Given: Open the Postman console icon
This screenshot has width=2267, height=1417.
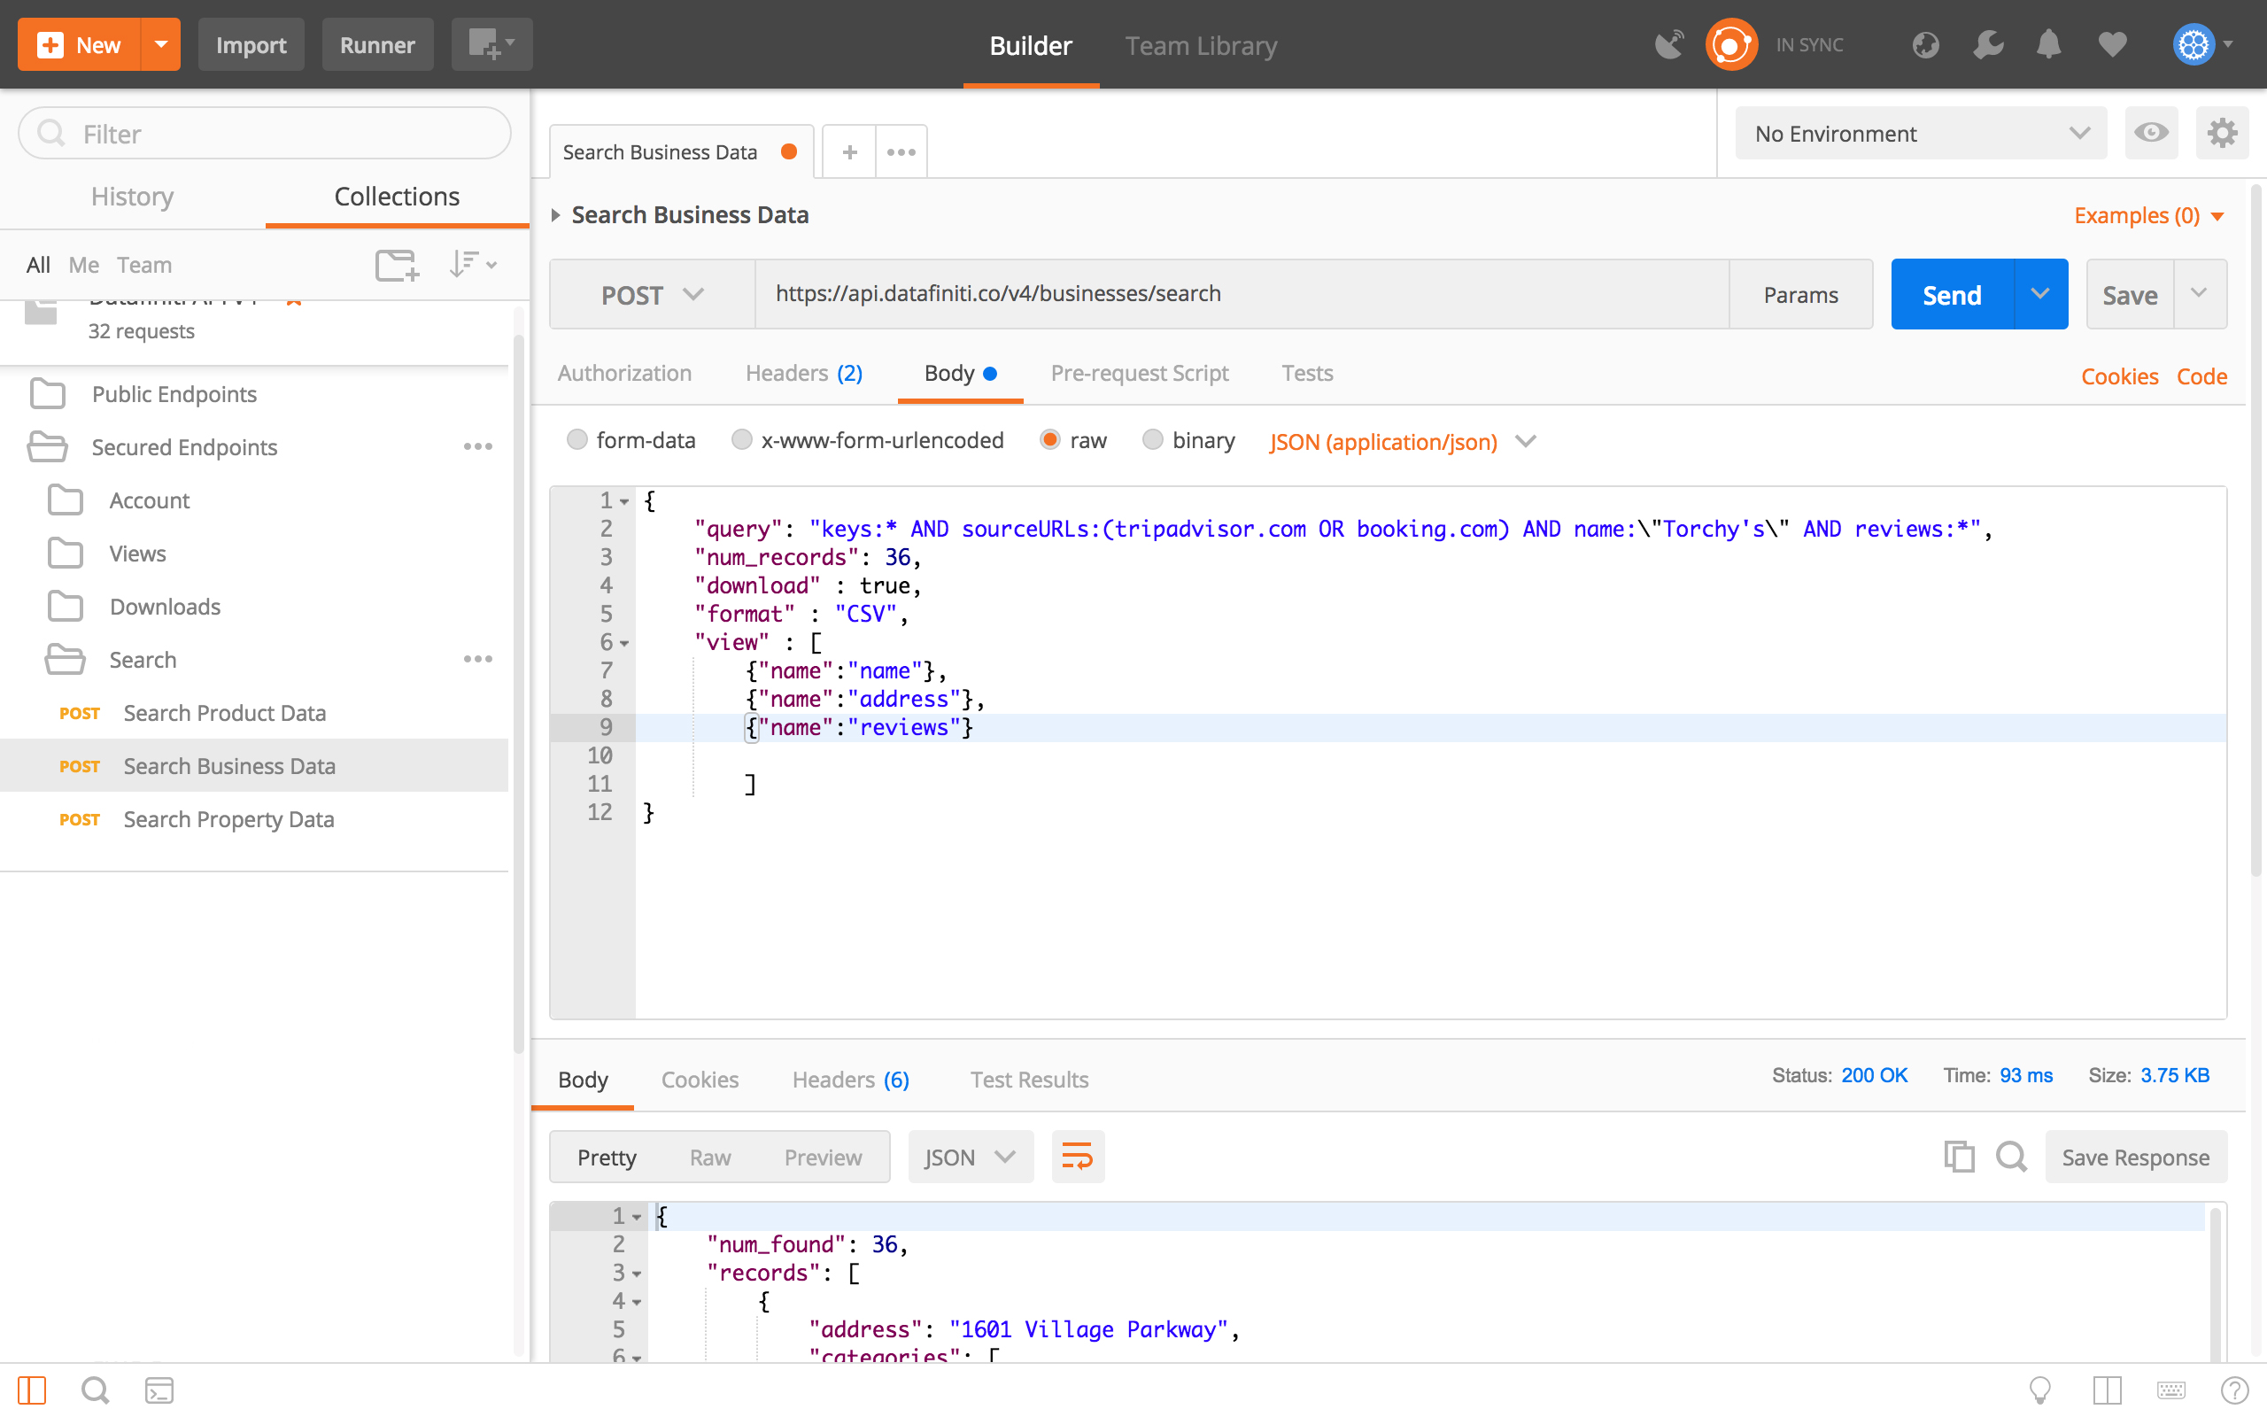Looking at the screenshot, I should click(x=159, y=1390).
